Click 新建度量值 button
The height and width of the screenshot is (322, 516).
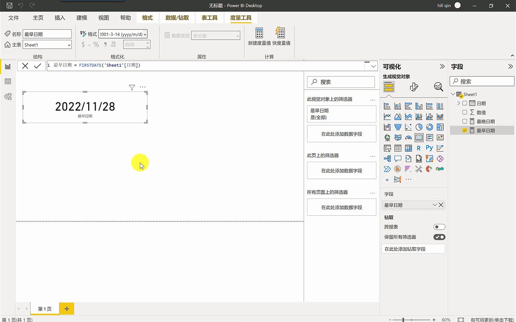pyautogui.click(x=259, y=36)
